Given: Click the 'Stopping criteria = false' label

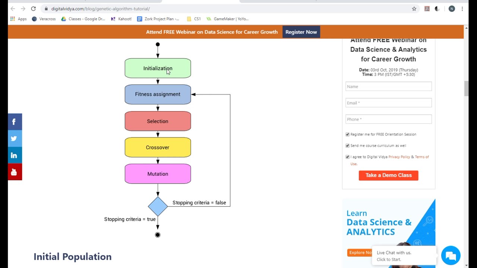Looking at the screenshot, I should (199, 202).
